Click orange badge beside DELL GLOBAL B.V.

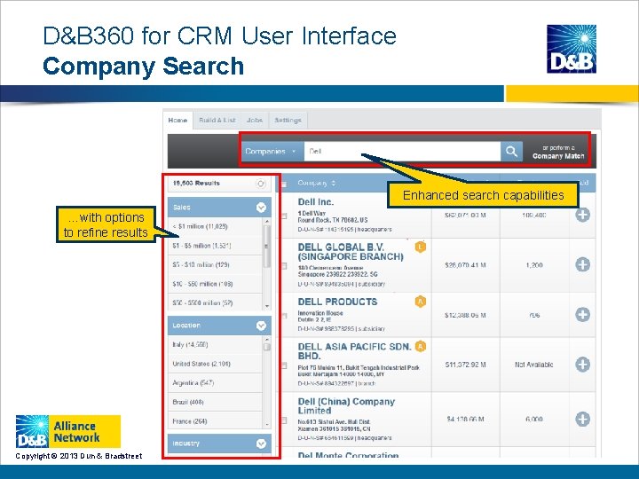coord(420,247)
